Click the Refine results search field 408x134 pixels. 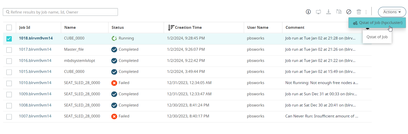click(x=60, y=12)
